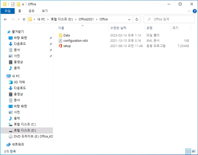Viewport: 198px width, 155px height.
Task: Open 음악 under 내 PC
Action: tap(17, 118)
